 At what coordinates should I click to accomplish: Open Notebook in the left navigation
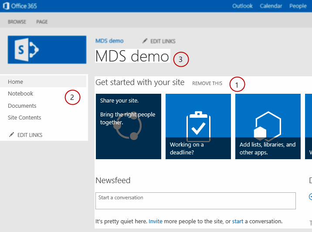[x=20, y=93]
